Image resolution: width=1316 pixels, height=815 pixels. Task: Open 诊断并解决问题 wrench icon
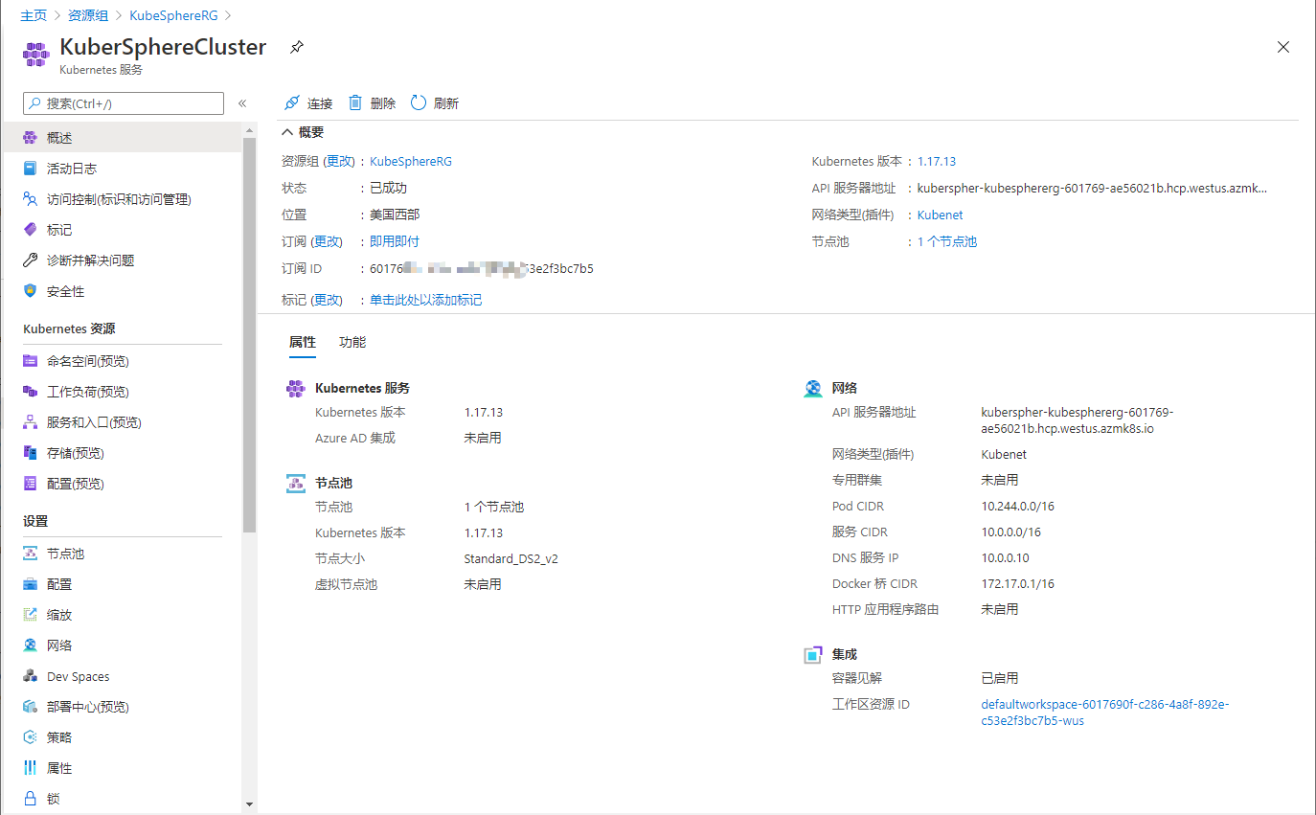coord(31,260)
